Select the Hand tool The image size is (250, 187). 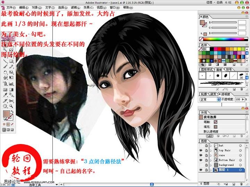pyautogui.click(x=5, y=106)
